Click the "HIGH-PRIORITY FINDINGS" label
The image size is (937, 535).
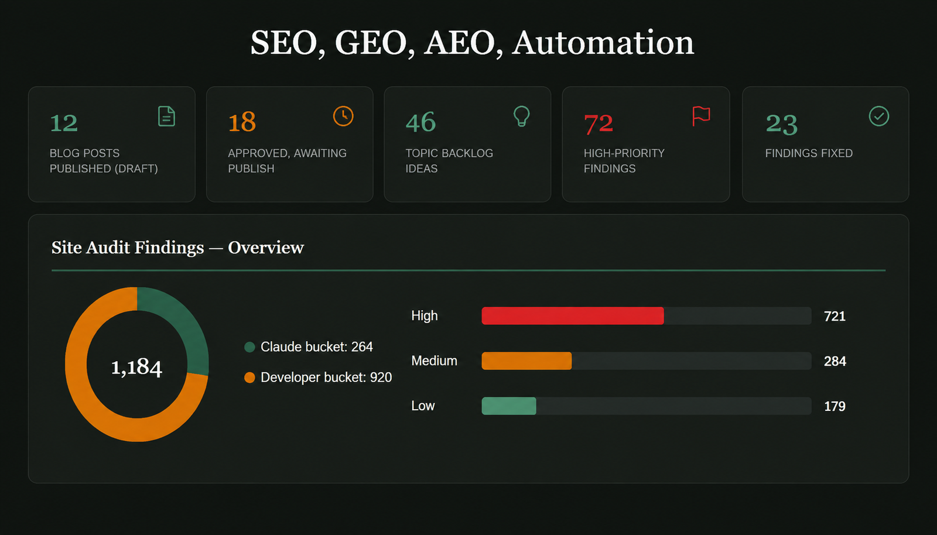(624, 161)
